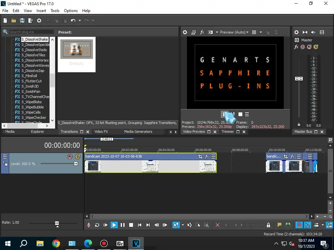Create a new project with the New icon
Viewport: 334px width, 250px height.
5,21
